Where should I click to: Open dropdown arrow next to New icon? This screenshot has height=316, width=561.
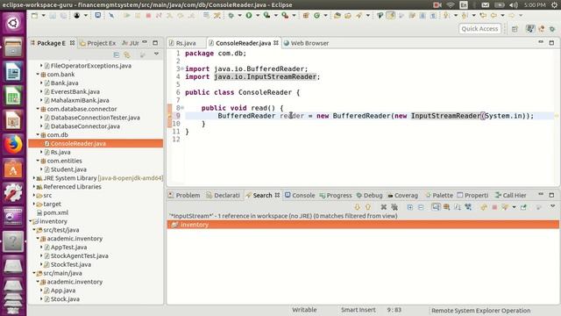pyautogui.click(x=43, y=16)
